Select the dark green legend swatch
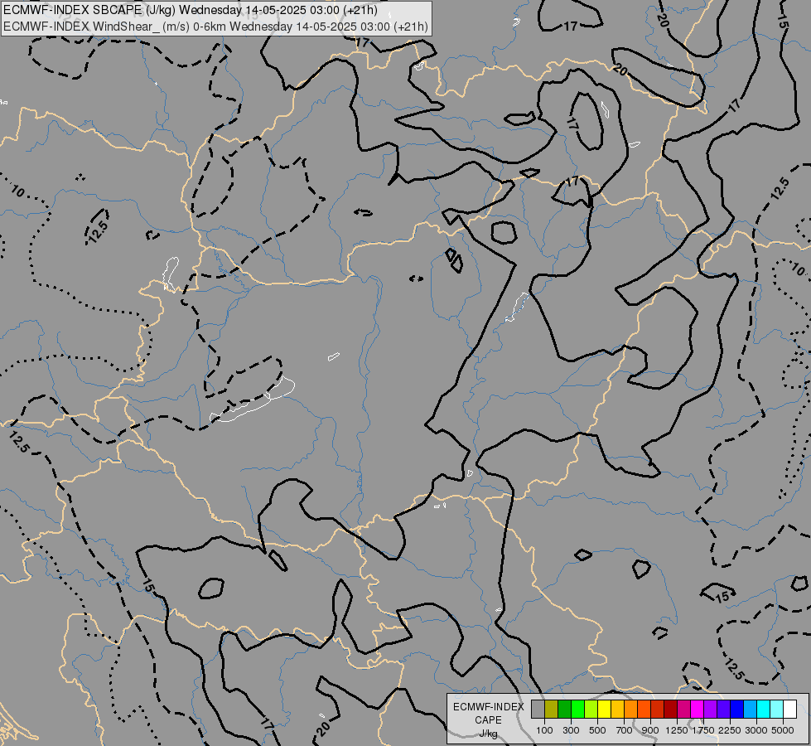 pyautogui.click(x=564, y=709)
